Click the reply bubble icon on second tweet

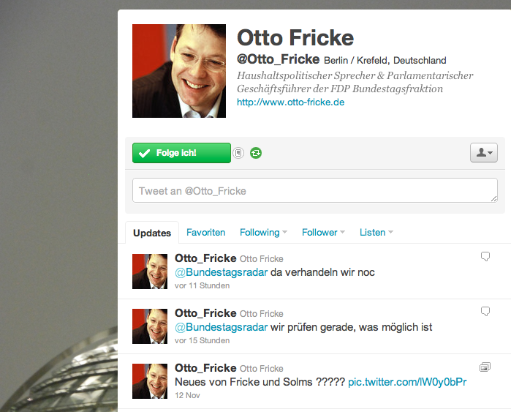coord(485,311)
